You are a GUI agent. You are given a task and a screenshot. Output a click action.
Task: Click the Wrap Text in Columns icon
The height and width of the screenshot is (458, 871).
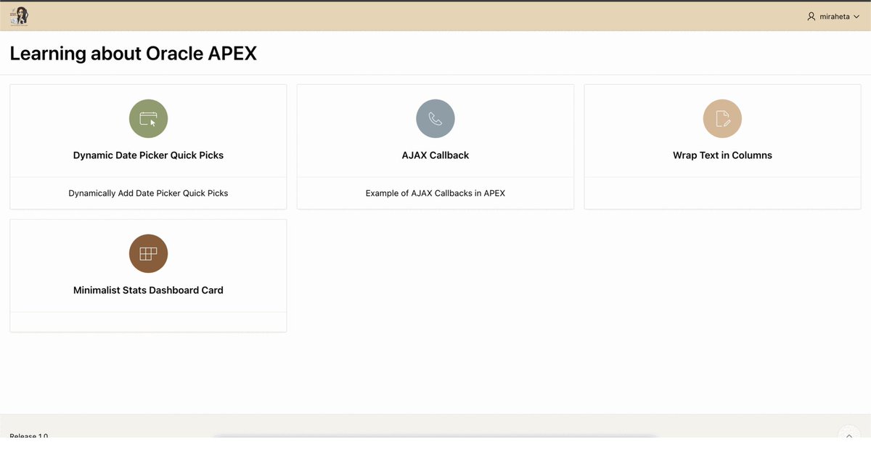[722, 118]
